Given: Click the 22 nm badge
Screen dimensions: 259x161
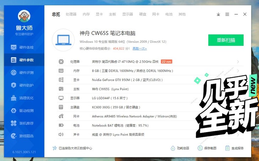Looking at the screenshot, I should (166, 62).
